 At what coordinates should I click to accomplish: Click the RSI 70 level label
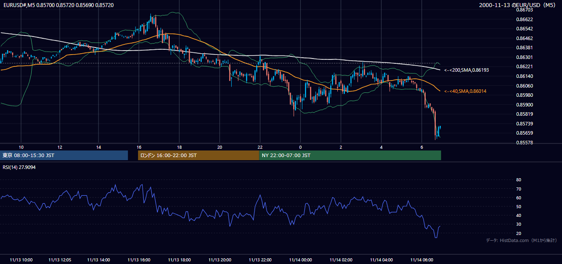518,189
